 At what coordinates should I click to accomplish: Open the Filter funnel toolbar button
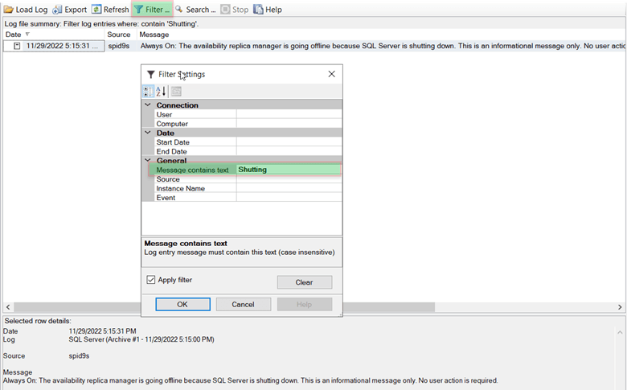(152, 9)
